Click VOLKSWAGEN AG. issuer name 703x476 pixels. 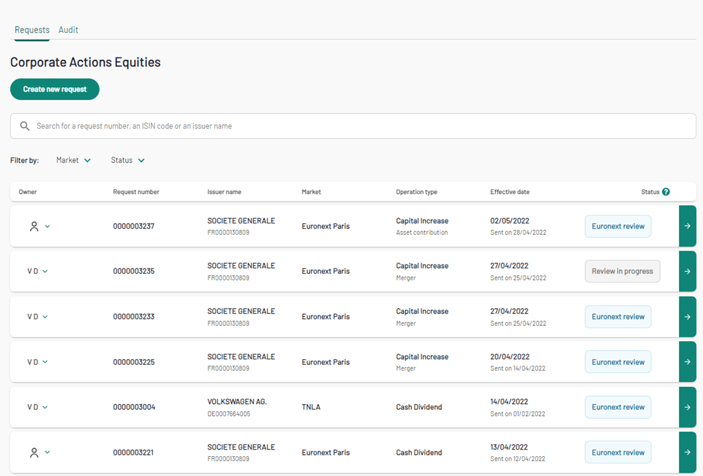pos(237,401)
